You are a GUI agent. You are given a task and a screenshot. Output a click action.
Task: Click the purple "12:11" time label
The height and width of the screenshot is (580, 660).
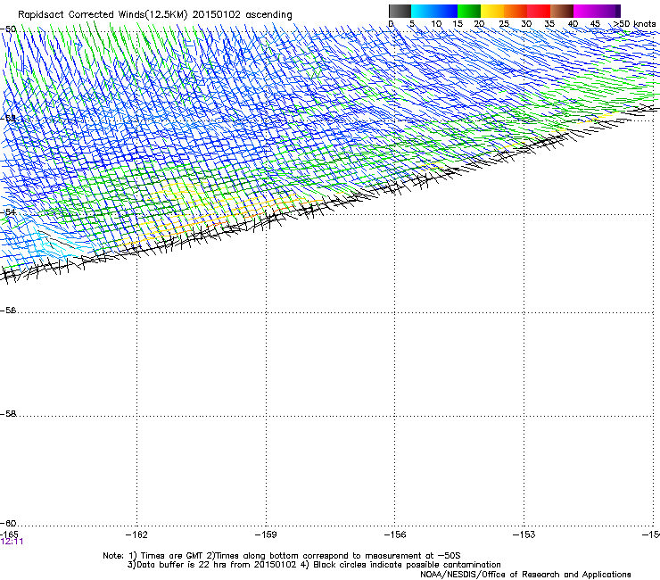12,542
